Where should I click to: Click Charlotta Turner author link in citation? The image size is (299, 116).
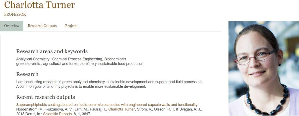tap(122, 109)
